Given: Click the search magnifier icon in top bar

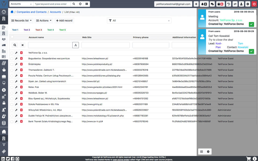Looking at the screenshot, I should click(x=74, y=4).
